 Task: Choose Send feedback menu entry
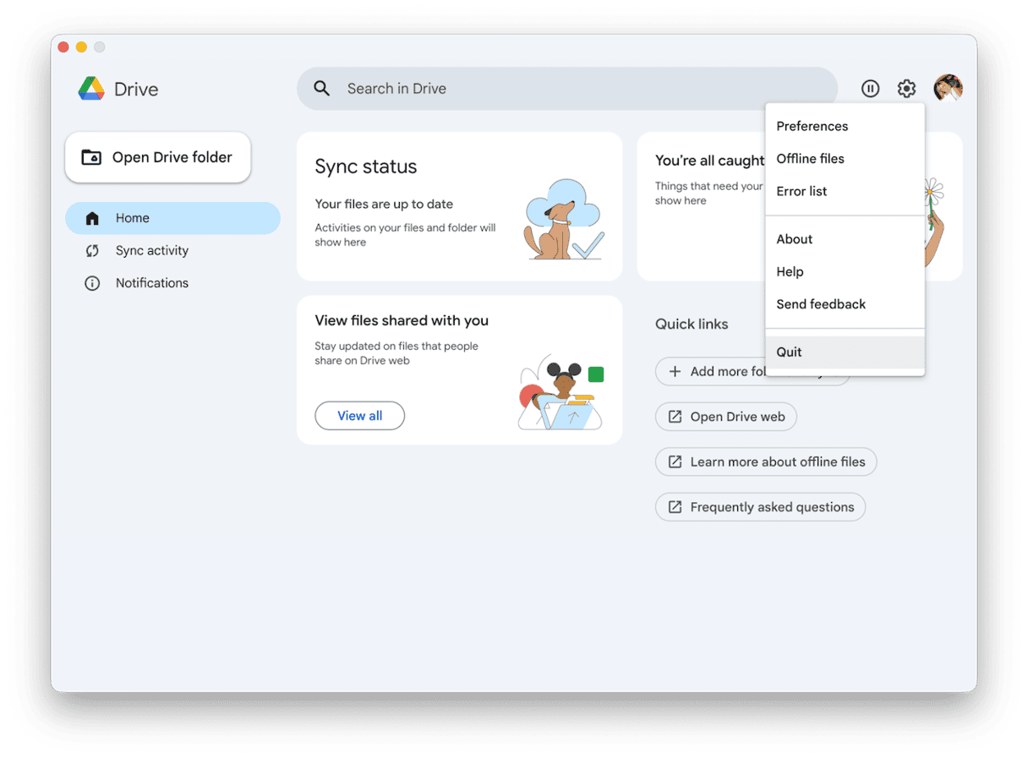821,304
